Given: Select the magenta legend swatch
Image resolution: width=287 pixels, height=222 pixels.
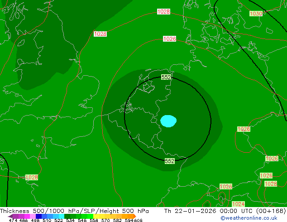Looking at the screenshot, I should coord(27,216).
